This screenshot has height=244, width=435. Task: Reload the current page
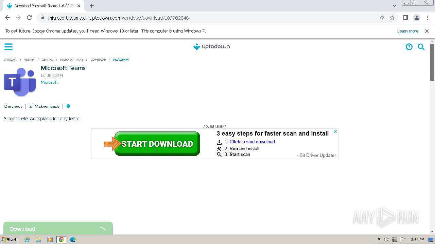[29, 18]
